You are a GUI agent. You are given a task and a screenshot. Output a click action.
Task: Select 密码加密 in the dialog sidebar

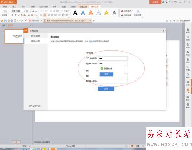pos(35,41)
